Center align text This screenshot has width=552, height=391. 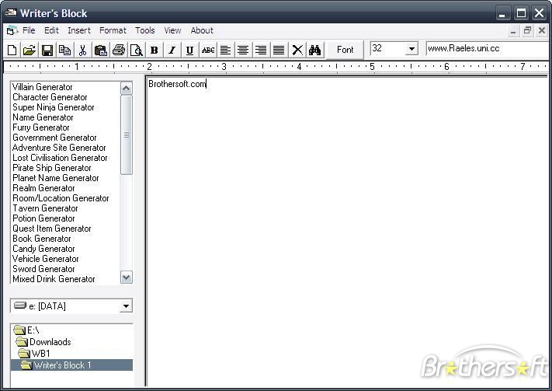243,51
